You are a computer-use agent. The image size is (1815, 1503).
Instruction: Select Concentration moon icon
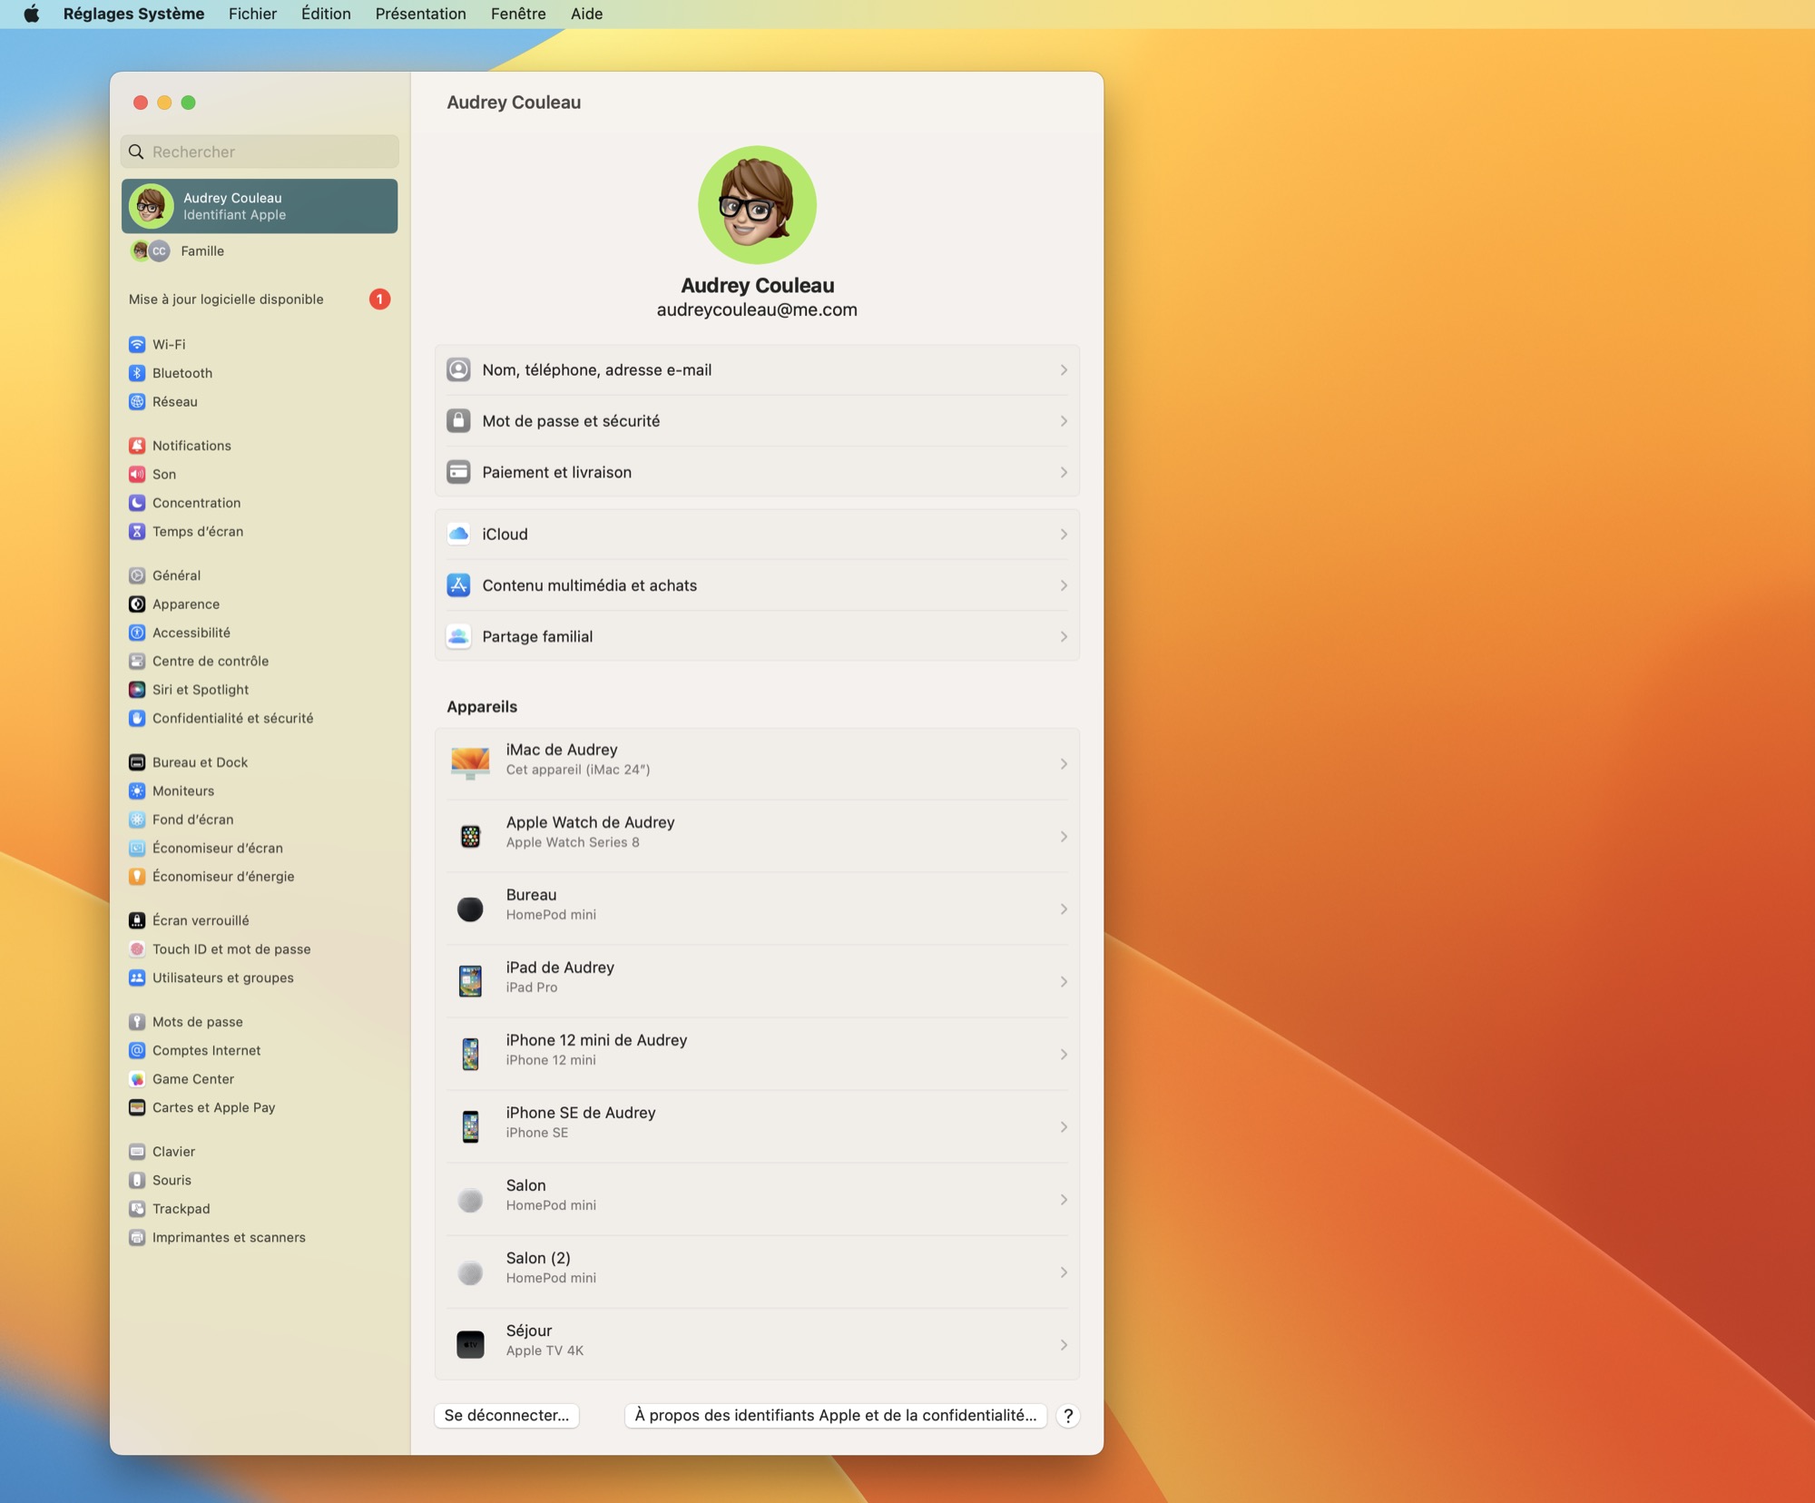click(137, 503)
